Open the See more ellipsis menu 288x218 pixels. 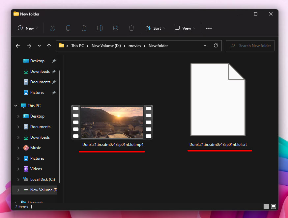(209, 28)
